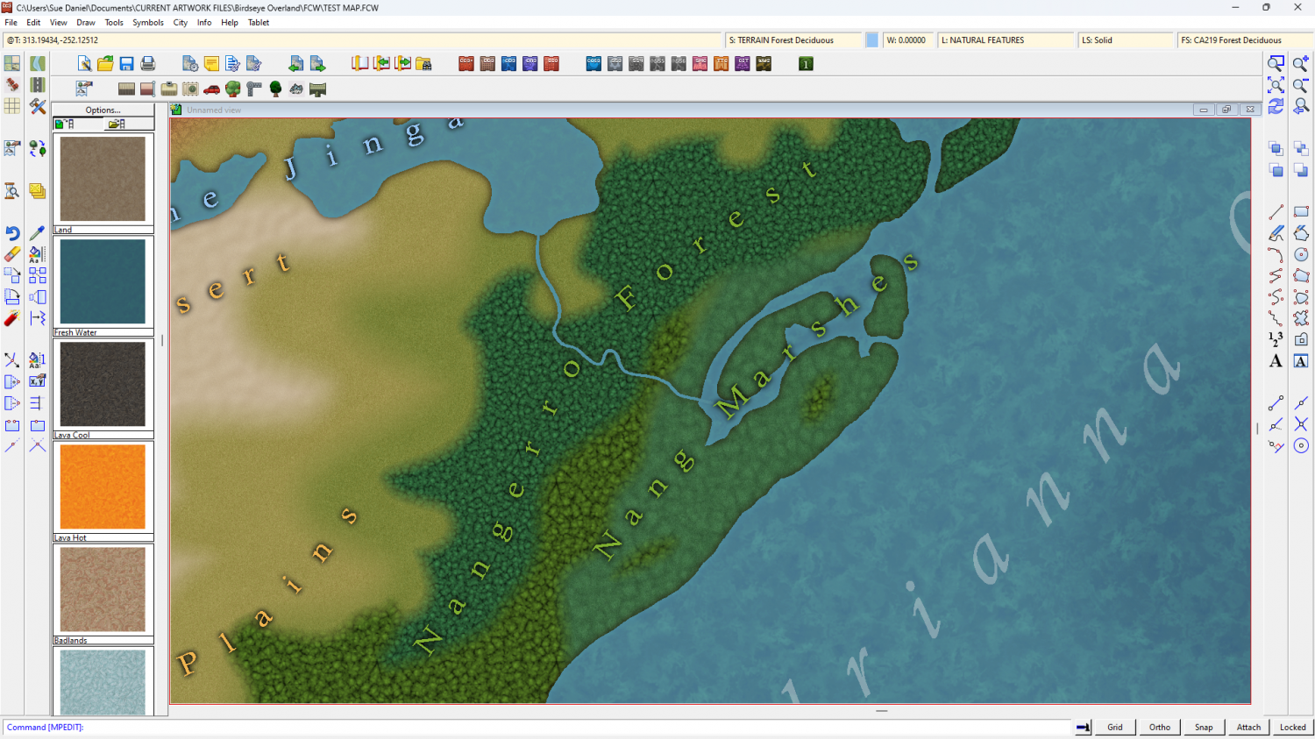This screenshot has height=739, width=1315.
Task: Open the Edit menu
Action: (33, 23)
